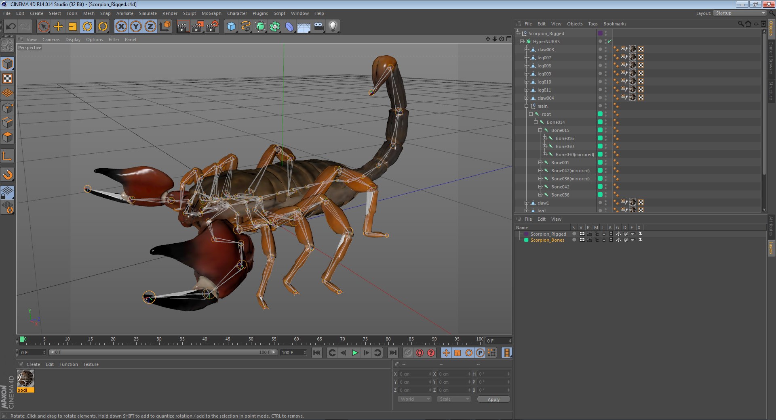
Task: Switch to Points mode
Action: click(8, 108)
